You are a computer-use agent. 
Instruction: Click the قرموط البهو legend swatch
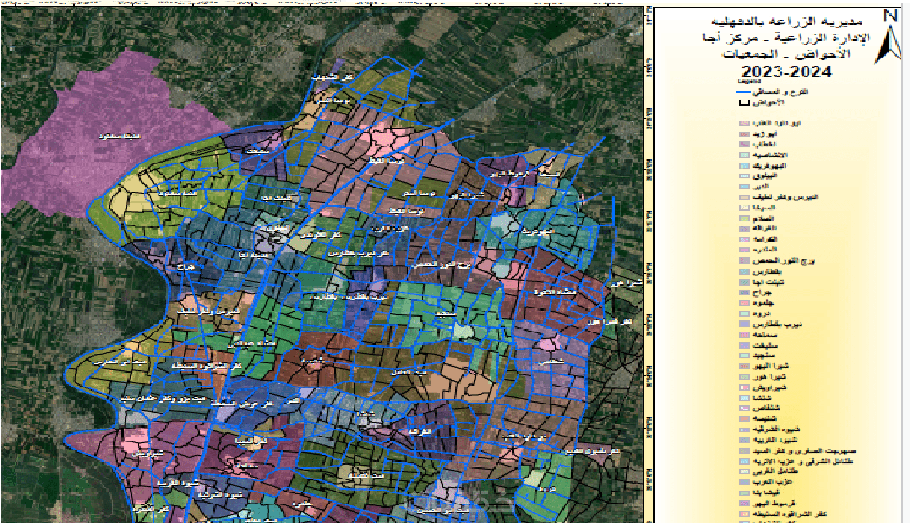[744, 503]
